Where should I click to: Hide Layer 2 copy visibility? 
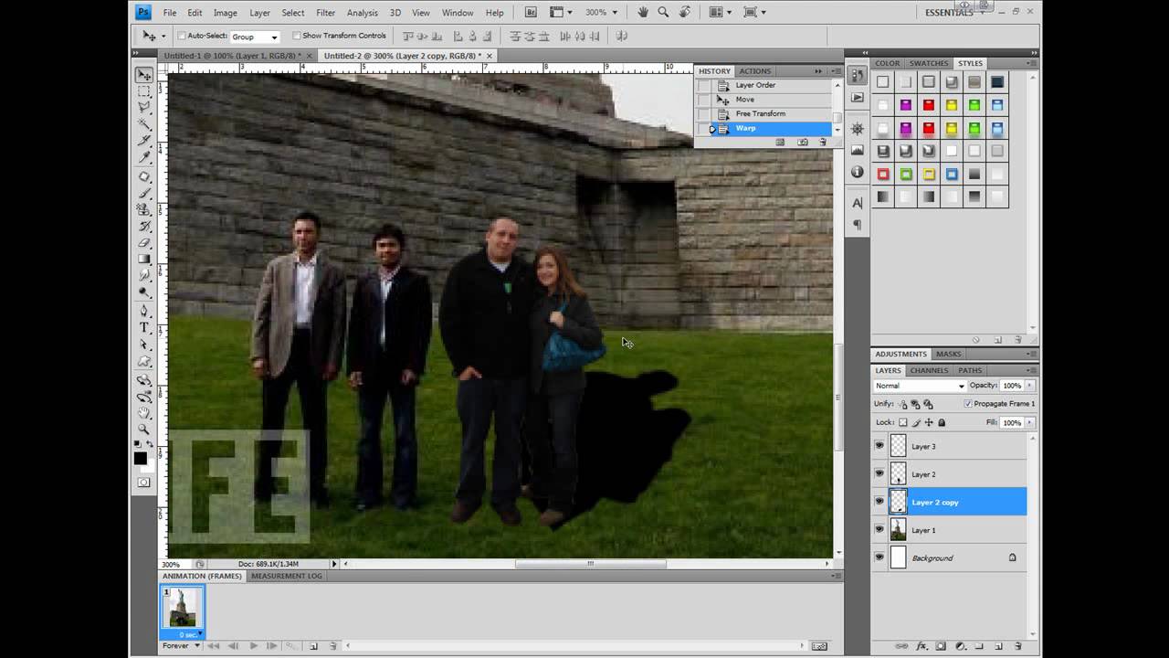[879, 502]
